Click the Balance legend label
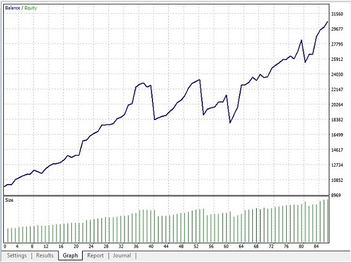The height and width of the screenshot is (263, 351). click(14, 7)
